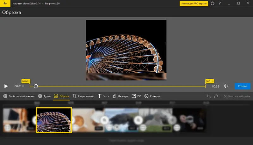Open the PiP picture-in-picture tool
This screenshot has width=253, height=145.
[x=136, y=96]
